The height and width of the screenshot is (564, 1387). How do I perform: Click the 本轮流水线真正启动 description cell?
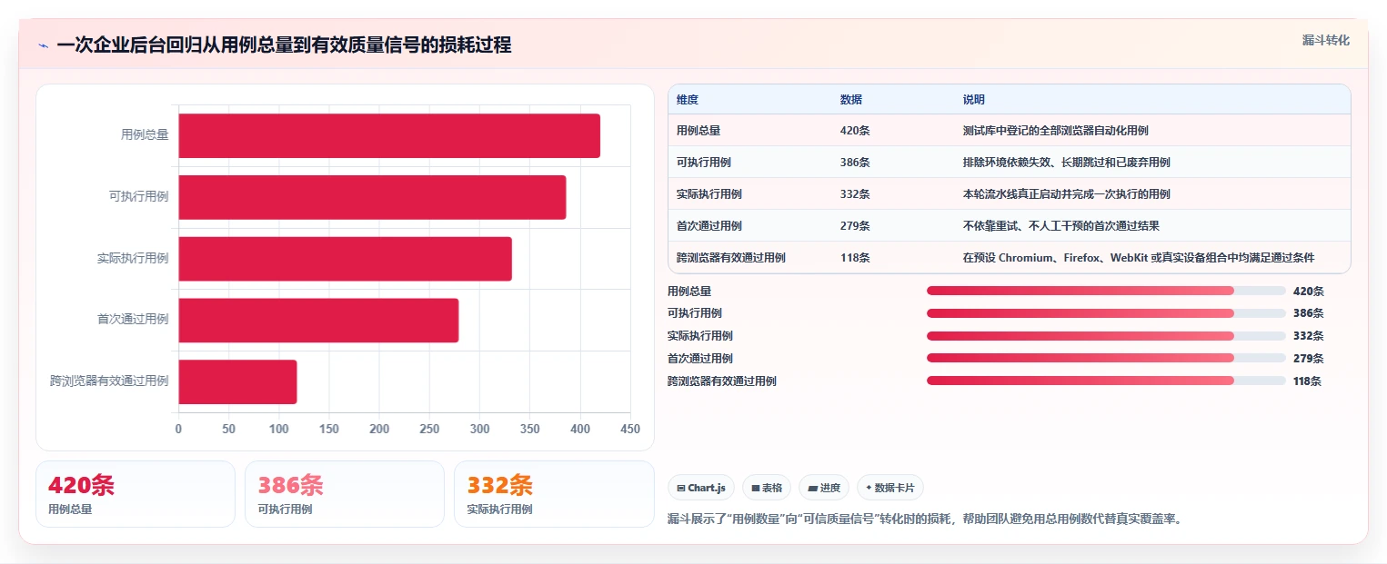(1152, 194)
